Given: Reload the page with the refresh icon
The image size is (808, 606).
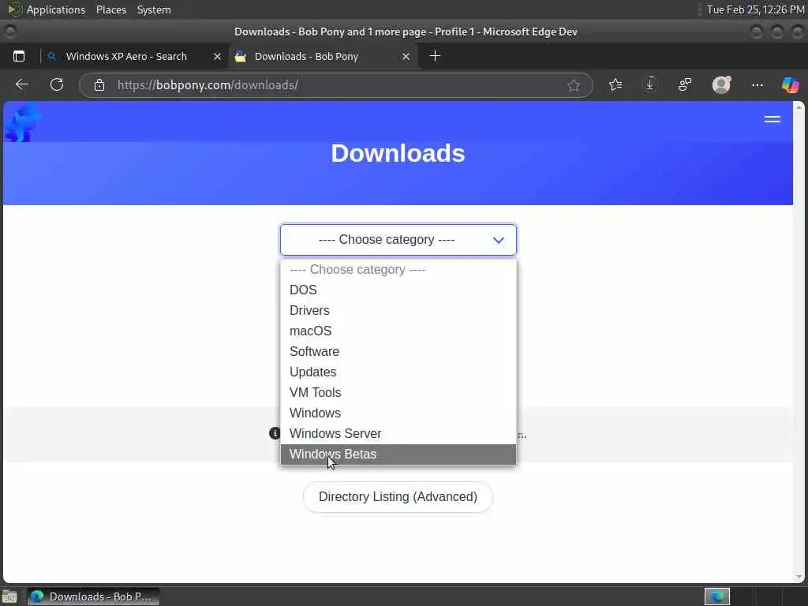Looking at the screenshot, I should [x=57, y=84].
